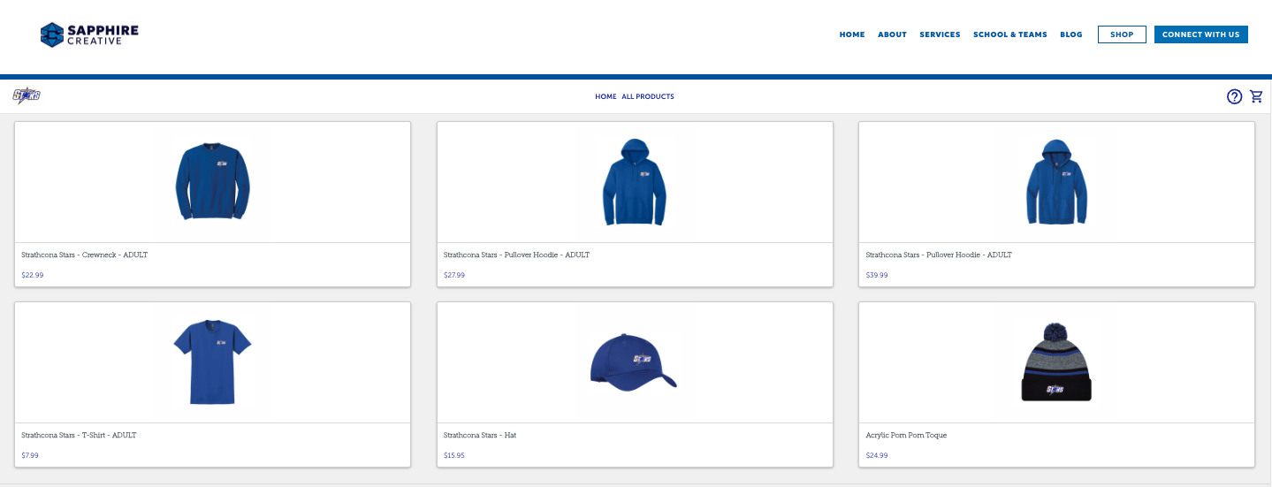Open the $27.99 pullover hoodie image
Viewport: 1272px width, 487px height.
pos(635,181)
